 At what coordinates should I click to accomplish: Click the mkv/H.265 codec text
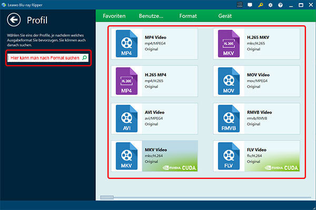[256, 43]
